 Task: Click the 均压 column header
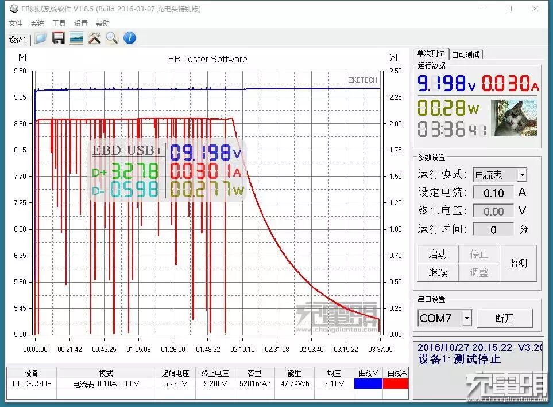pyautogui.click(x=334, y=373)
